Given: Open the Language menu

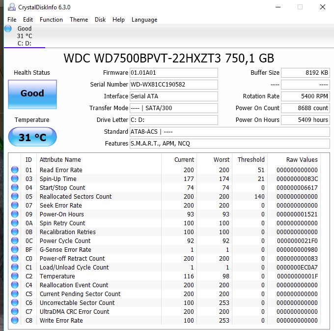Looking at the screenshot, I should [x=144, y=20].
